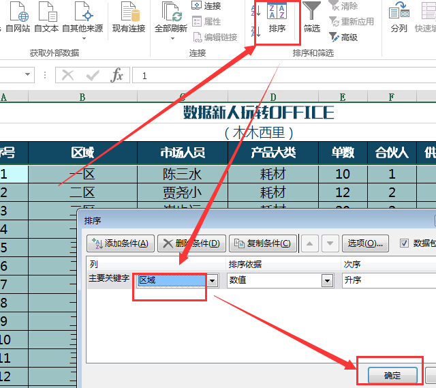Screen dimensions: 436x388
Task: Toggle the Filter (筛选) funnel icon
Action: [312, 16]
